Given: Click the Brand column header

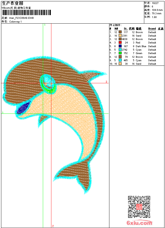Looking at the screenshot, I should pyautogui.click(x=152, y=29).
